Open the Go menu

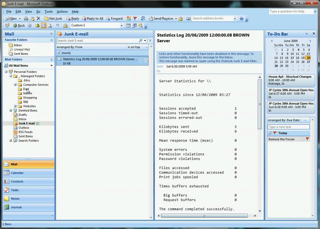(x=38, y=12)
